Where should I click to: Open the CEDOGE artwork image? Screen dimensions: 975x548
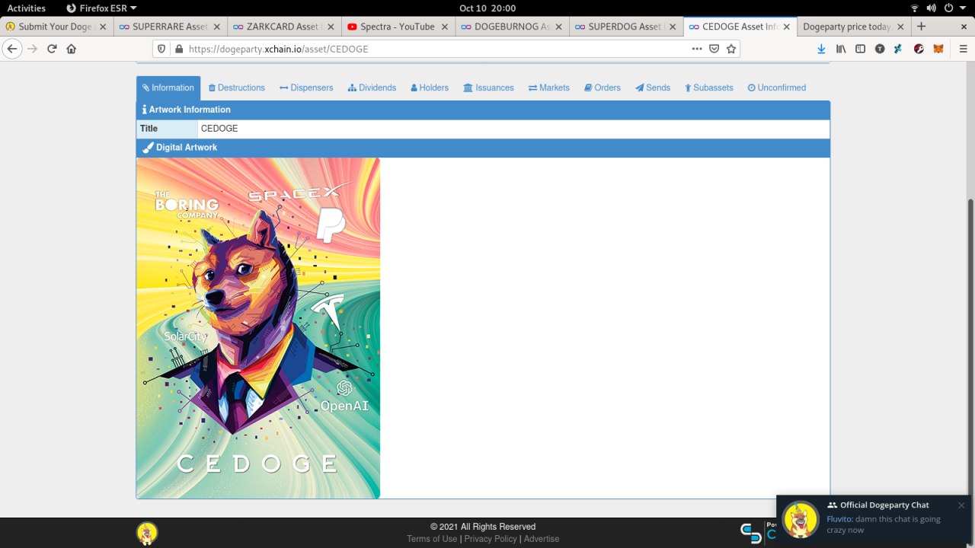tap(258, 328)
